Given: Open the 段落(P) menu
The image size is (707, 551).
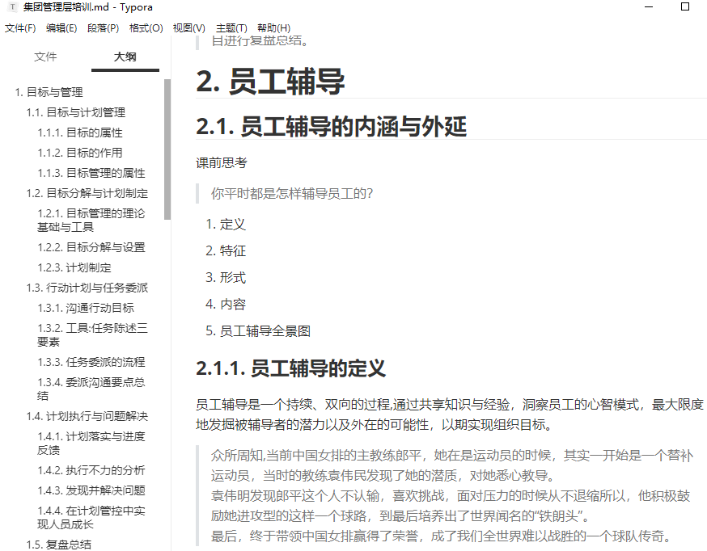Looking at the screenshot, I should (104, 28).
